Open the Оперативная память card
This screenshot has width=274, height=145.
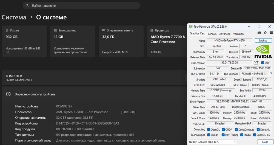click(121, 41)
